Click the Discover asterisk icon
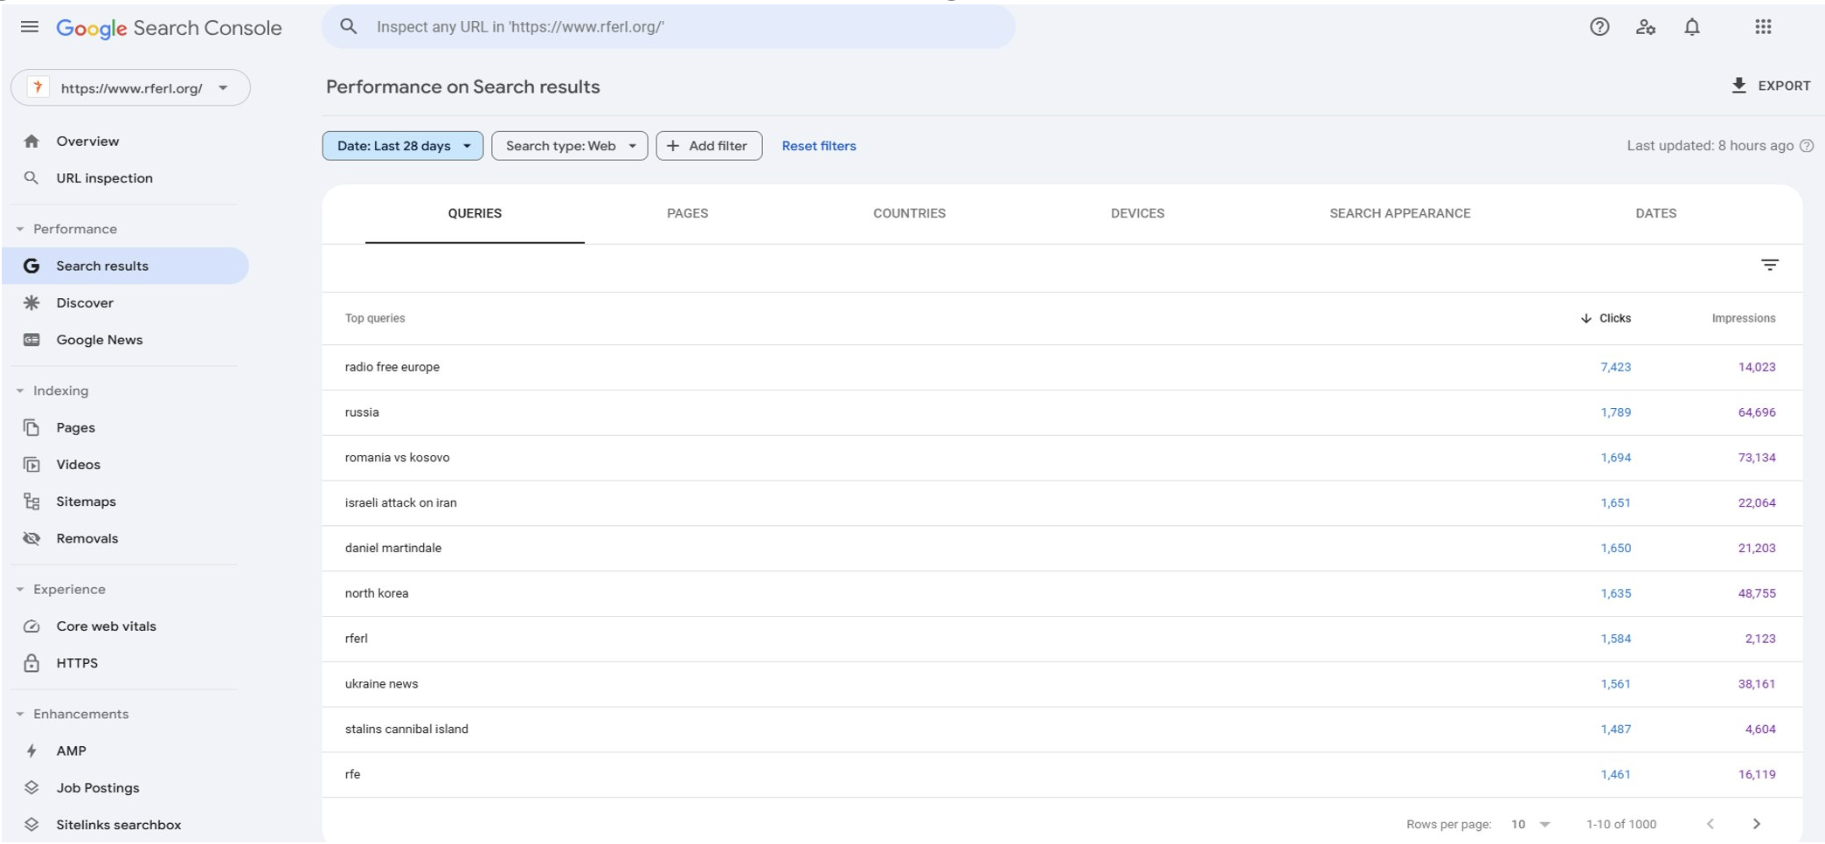Viewport: 1825px width, 844px height. pyautogui.click(x=31, y=303)
